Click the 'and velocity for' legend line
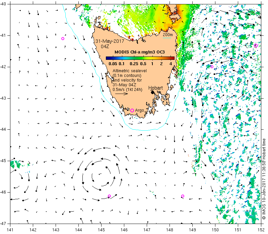Image resolution: width=268 pixels, height=234 pixels. click(127, 80)
